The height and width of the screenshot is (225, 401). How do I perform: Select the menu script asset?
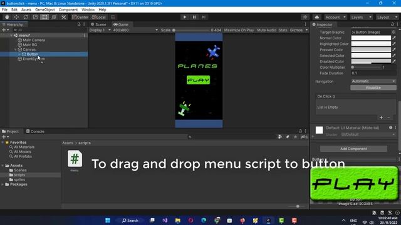[75, 161]
